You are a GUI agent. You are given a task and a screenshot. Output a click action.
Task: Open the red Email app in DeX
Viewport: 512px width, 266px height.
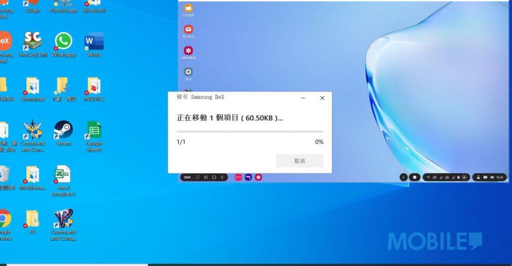click(x=188, y=31)
